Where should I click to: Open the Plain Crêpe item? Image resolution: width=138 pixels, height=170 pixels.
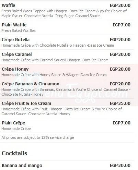pyautogui.click(x=13, y=123)
